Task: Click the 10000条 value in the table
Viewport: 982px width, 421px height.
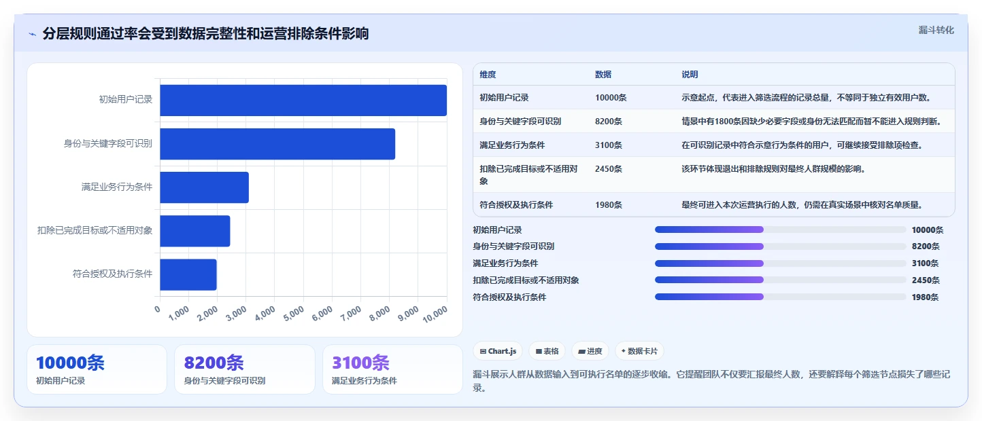Action: [611, 98]
